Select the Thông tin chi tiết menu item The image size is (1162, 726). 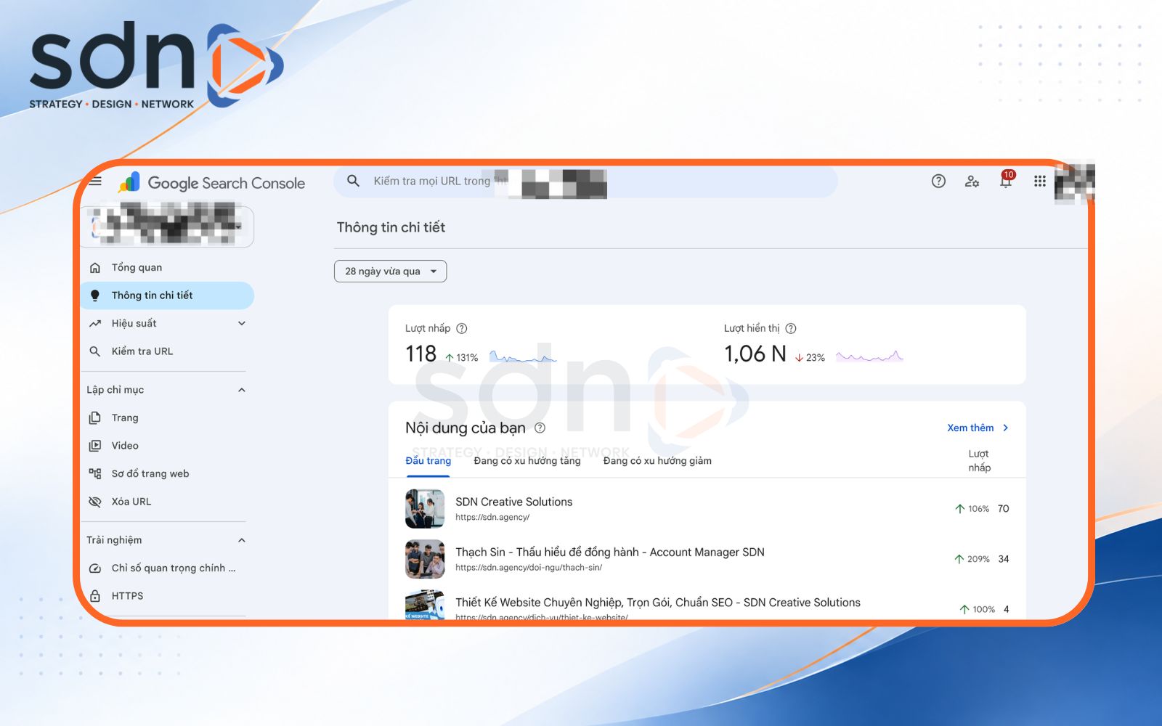click(168, 295)
